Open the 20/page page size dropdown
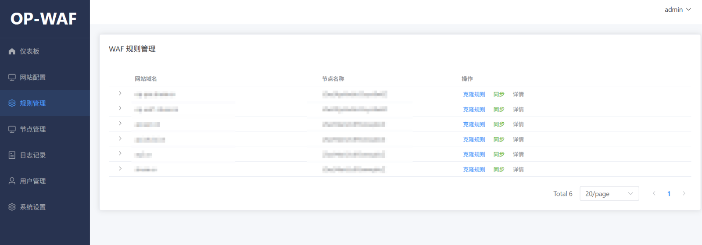702x245 pixels. point(609,194)
